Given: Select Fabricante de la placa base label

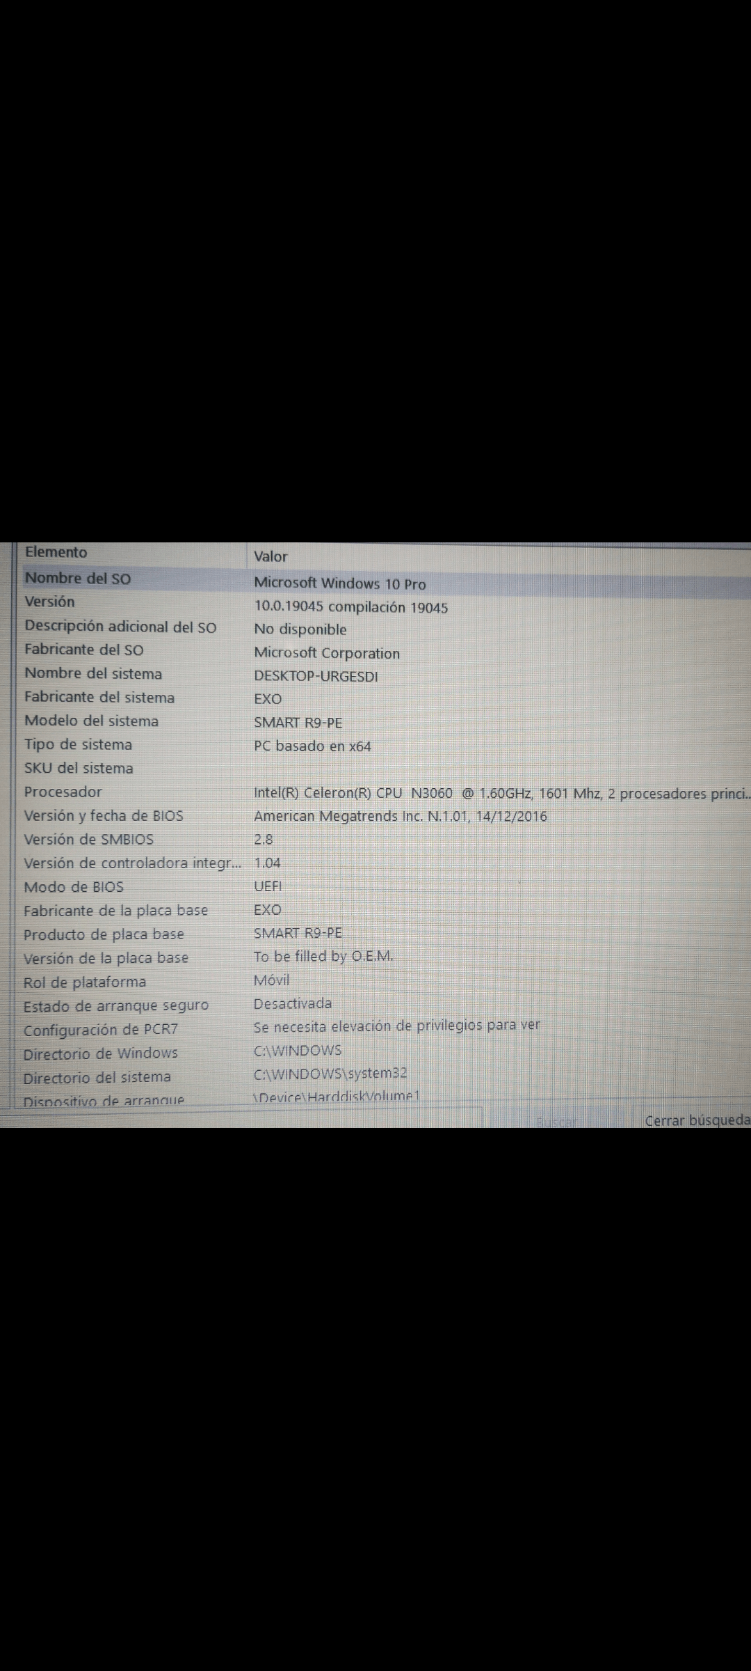Looking at the screenshot, I should (116, 911).
